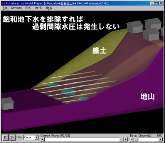
Task: Click the 盛土 label on the slope
Action: click(99, 50)
